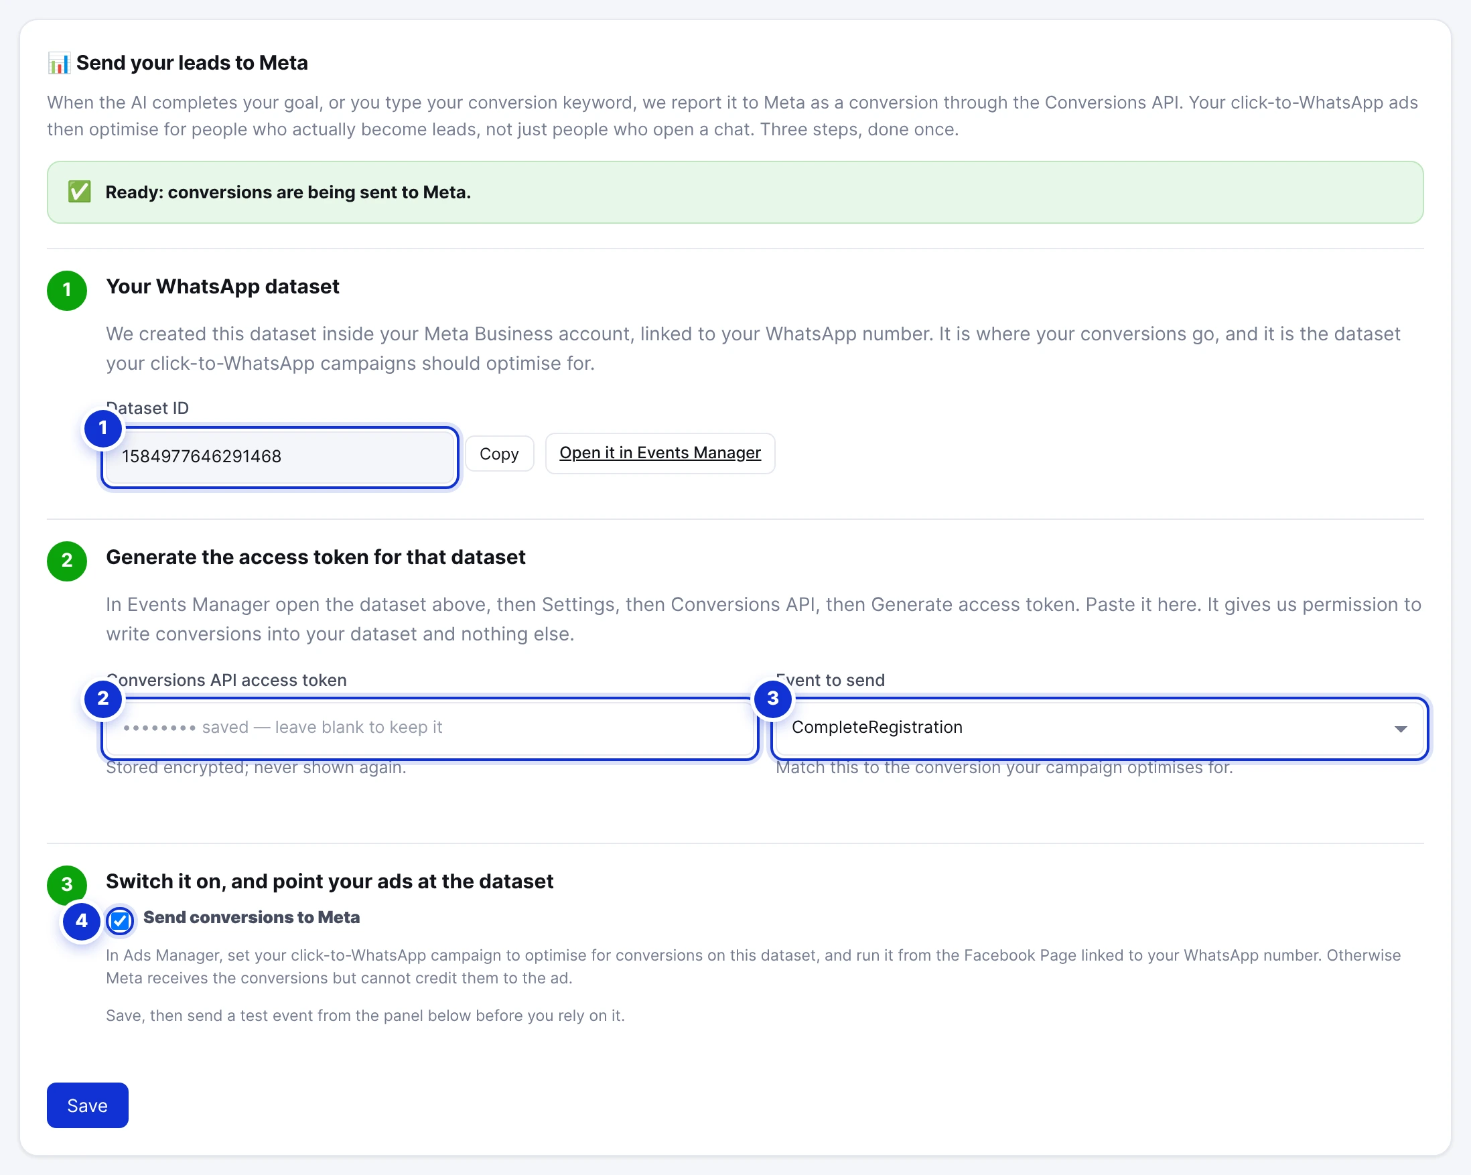Click "Ready: conversions are being sent to Meta."

coord(288,192)
